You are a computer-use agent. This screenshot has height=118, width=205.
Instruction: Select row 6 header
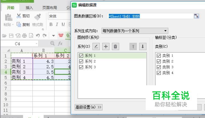click(6, 83)
